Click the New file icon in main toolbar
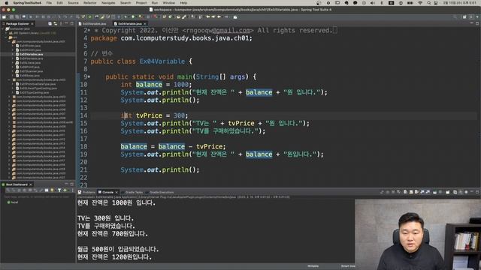The image size is (481, 270). tap(4, 16)
